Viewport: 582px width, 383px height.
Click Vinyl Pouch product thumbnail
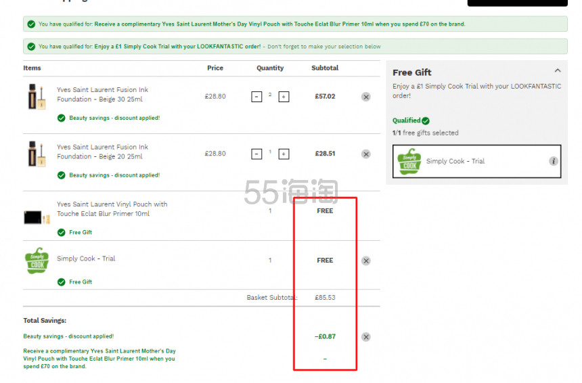[37, 217]
